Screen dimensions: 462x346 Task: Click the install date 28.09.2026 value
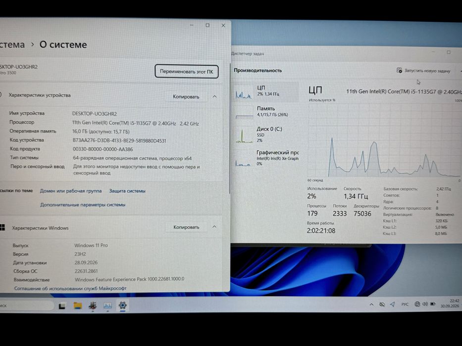(x=86, y=262)
